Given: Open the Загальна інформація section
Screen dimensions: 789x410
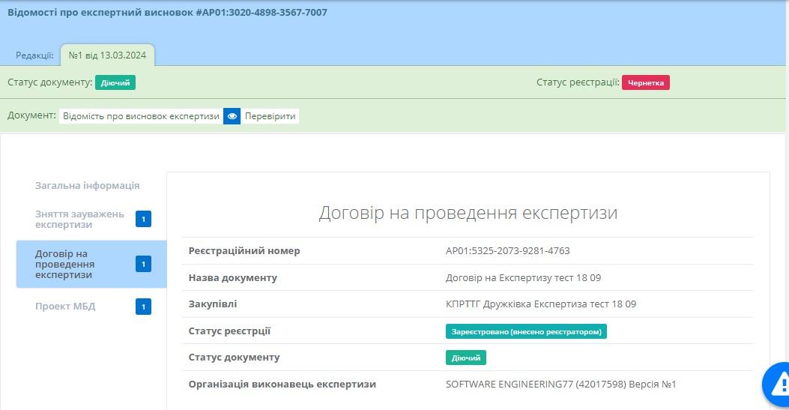Looking at the screenshot, I should point(87,186).
